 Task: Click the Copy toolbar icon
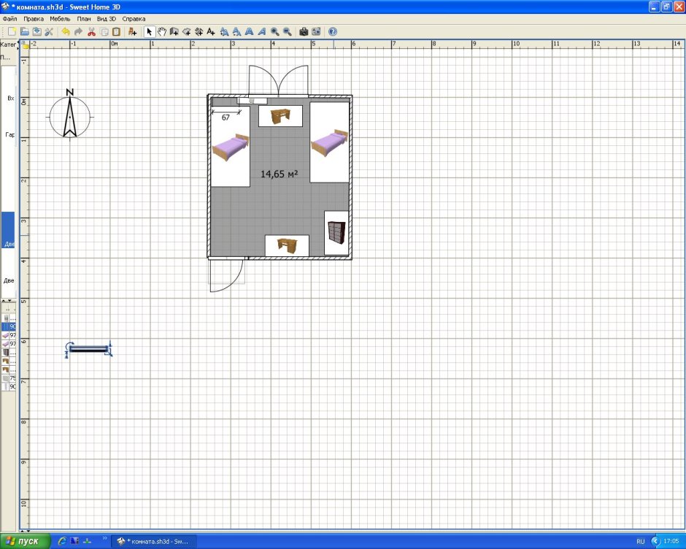(x=104, y=31)
